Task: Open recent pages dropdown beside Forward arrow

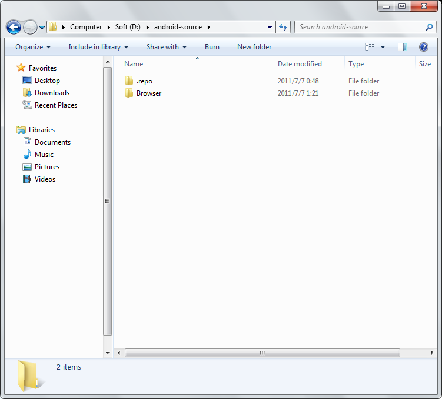Action: tap(42, 27)
